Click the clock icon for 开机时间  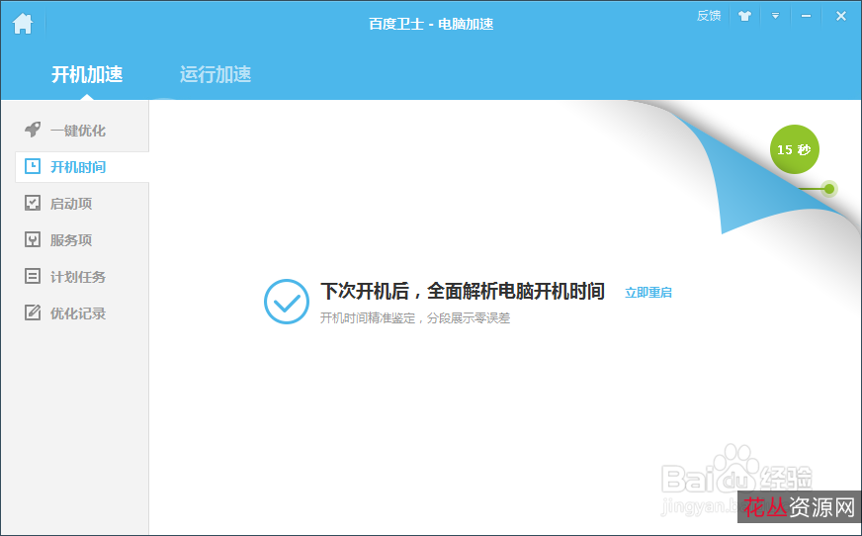coord(33,166)
